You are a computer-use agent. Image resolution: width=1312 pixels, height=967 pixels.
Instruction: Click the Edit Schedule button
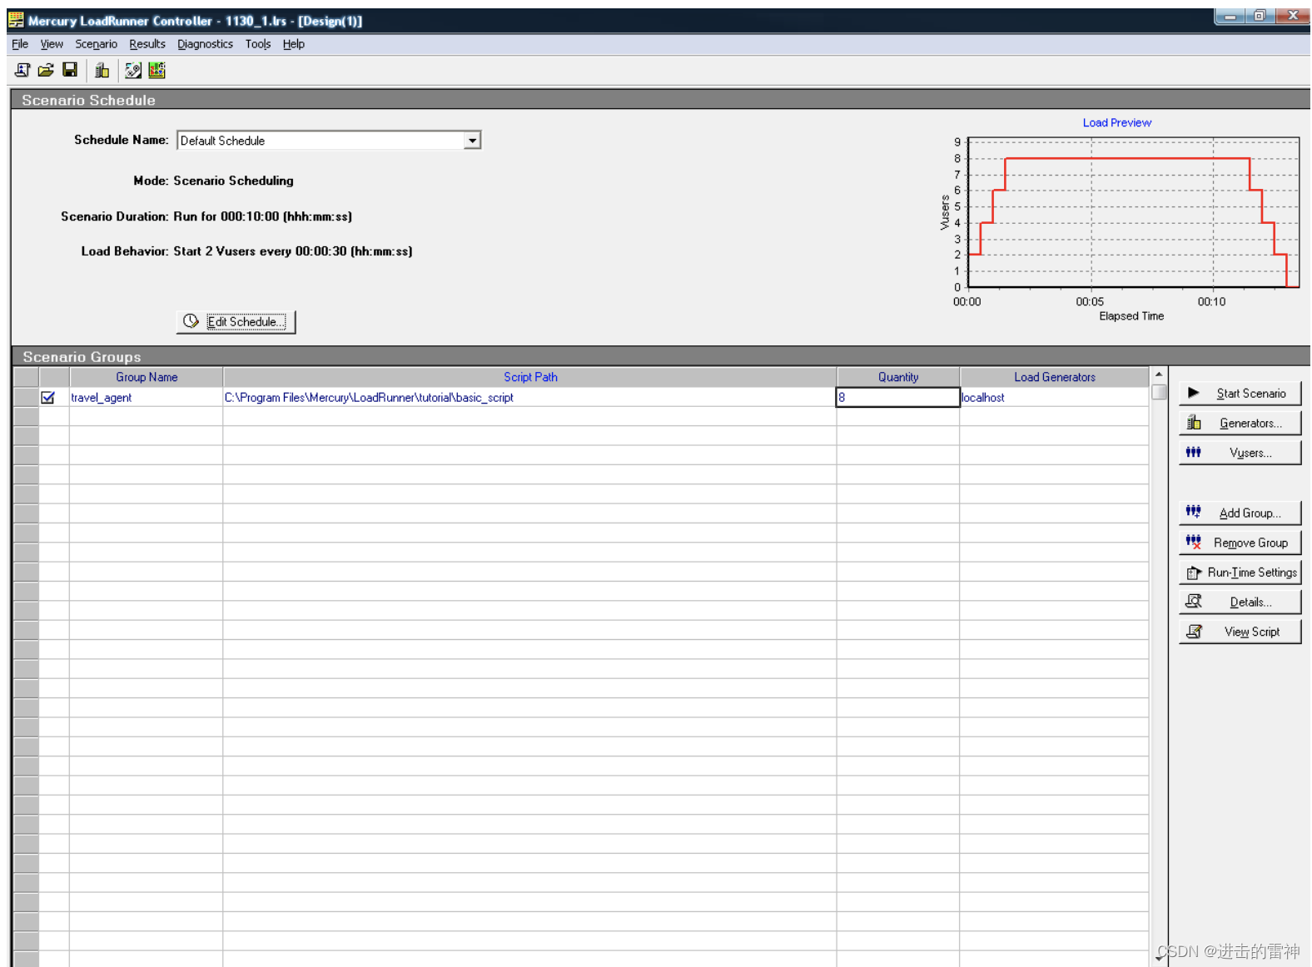(236, 321)
